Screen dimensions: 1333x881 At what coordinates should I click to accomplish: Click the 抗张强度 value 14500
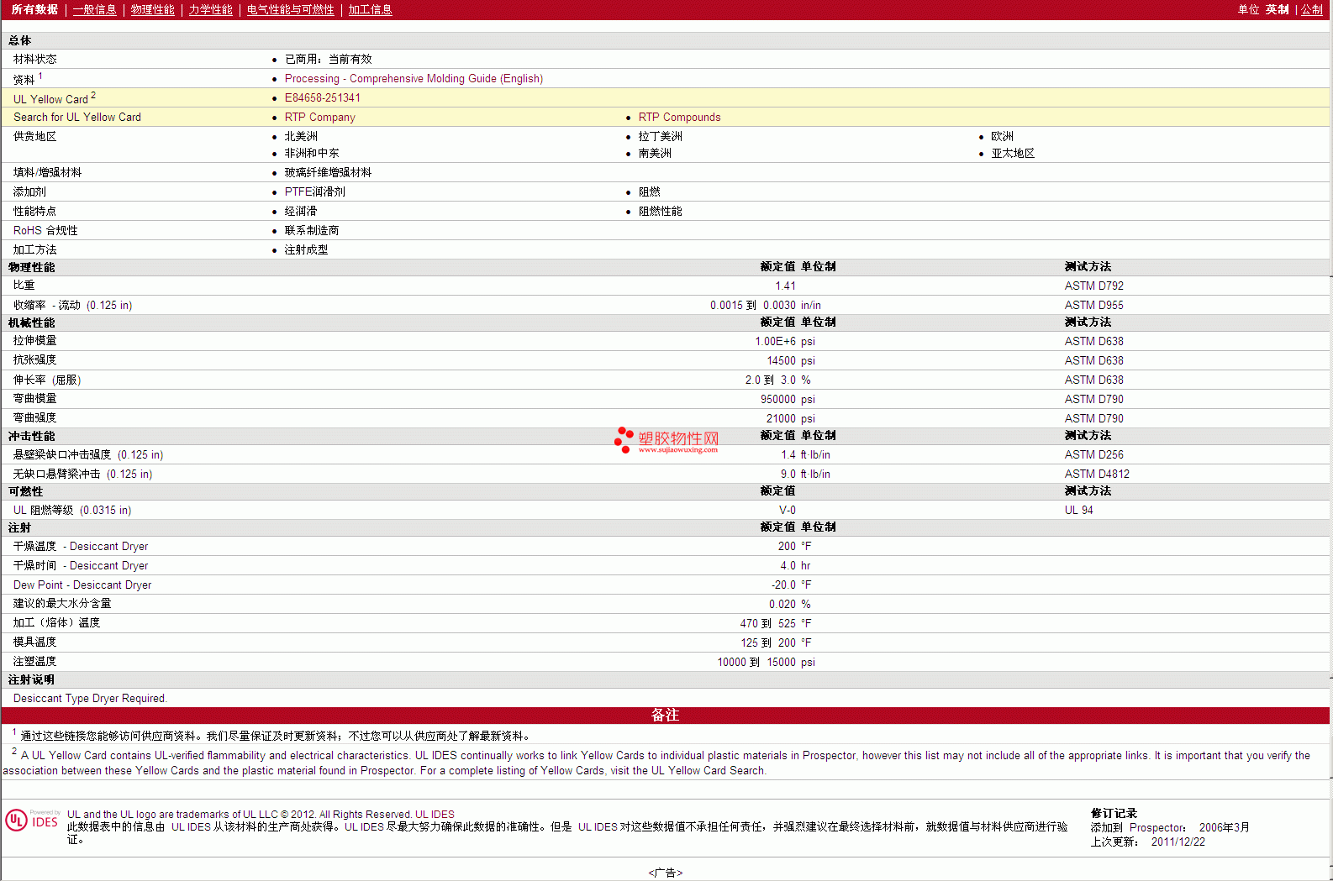781,360
